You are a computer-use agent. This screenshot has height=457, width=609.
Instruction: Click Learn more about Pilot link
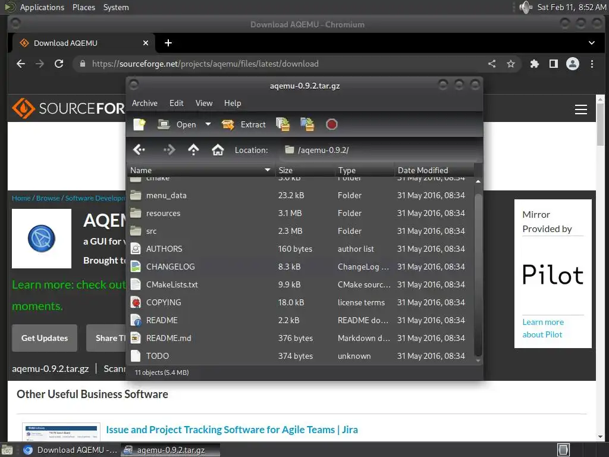click(x=542, y=328)
